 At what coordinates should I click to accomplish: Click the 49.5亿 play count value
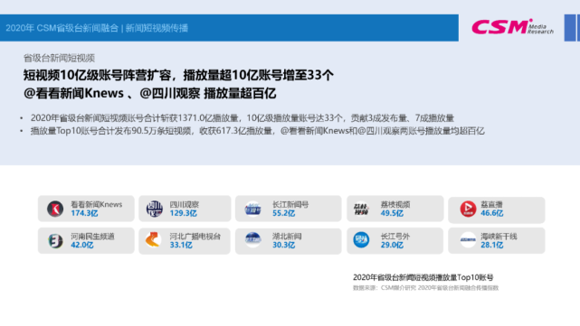click(392, 213)
